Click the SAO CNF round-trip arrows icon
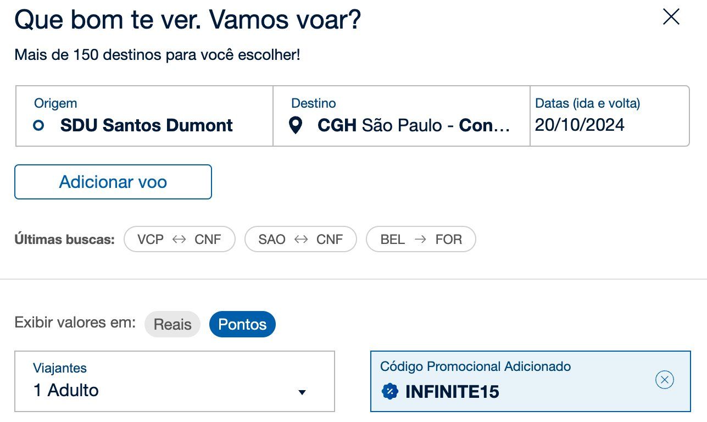The image size is (707, 422). click(300, 240)
